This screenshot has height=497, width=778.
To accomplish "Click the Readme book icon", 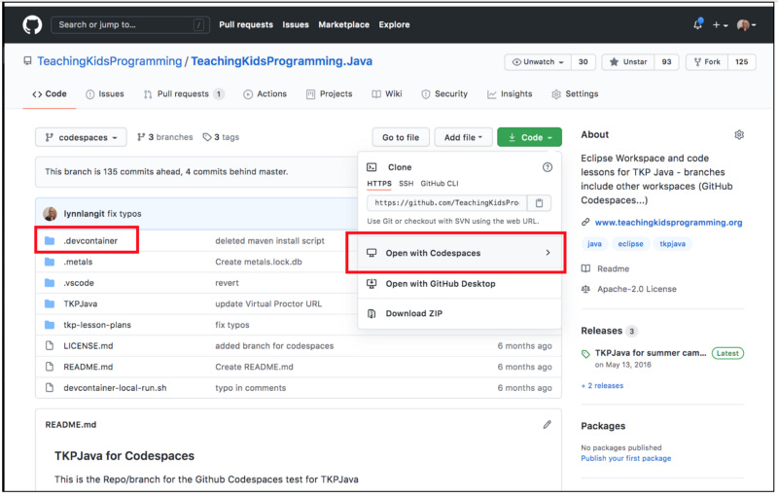I will 585,268.
